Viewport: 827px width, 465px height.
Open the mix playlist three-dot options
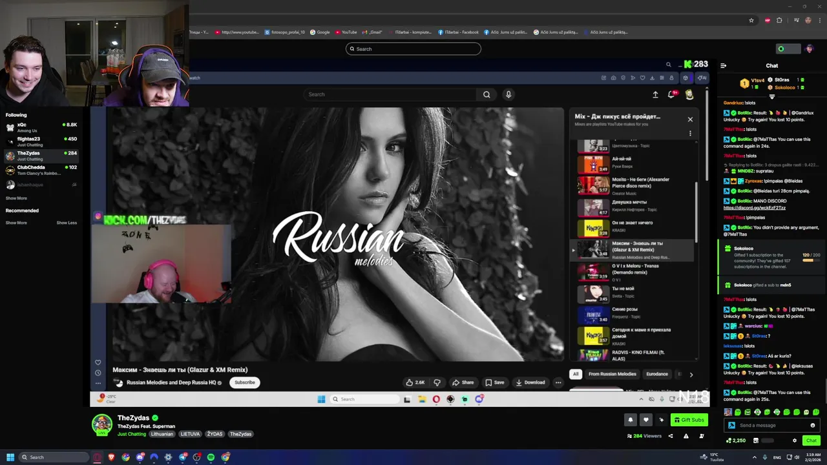pyautogui.click(x=690, y=134)
